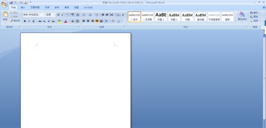Select the Format Painter (格式刷) tool

[x=15, y=21]
